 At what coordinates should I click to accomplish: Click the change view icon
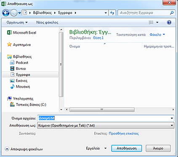click(151, 22)
